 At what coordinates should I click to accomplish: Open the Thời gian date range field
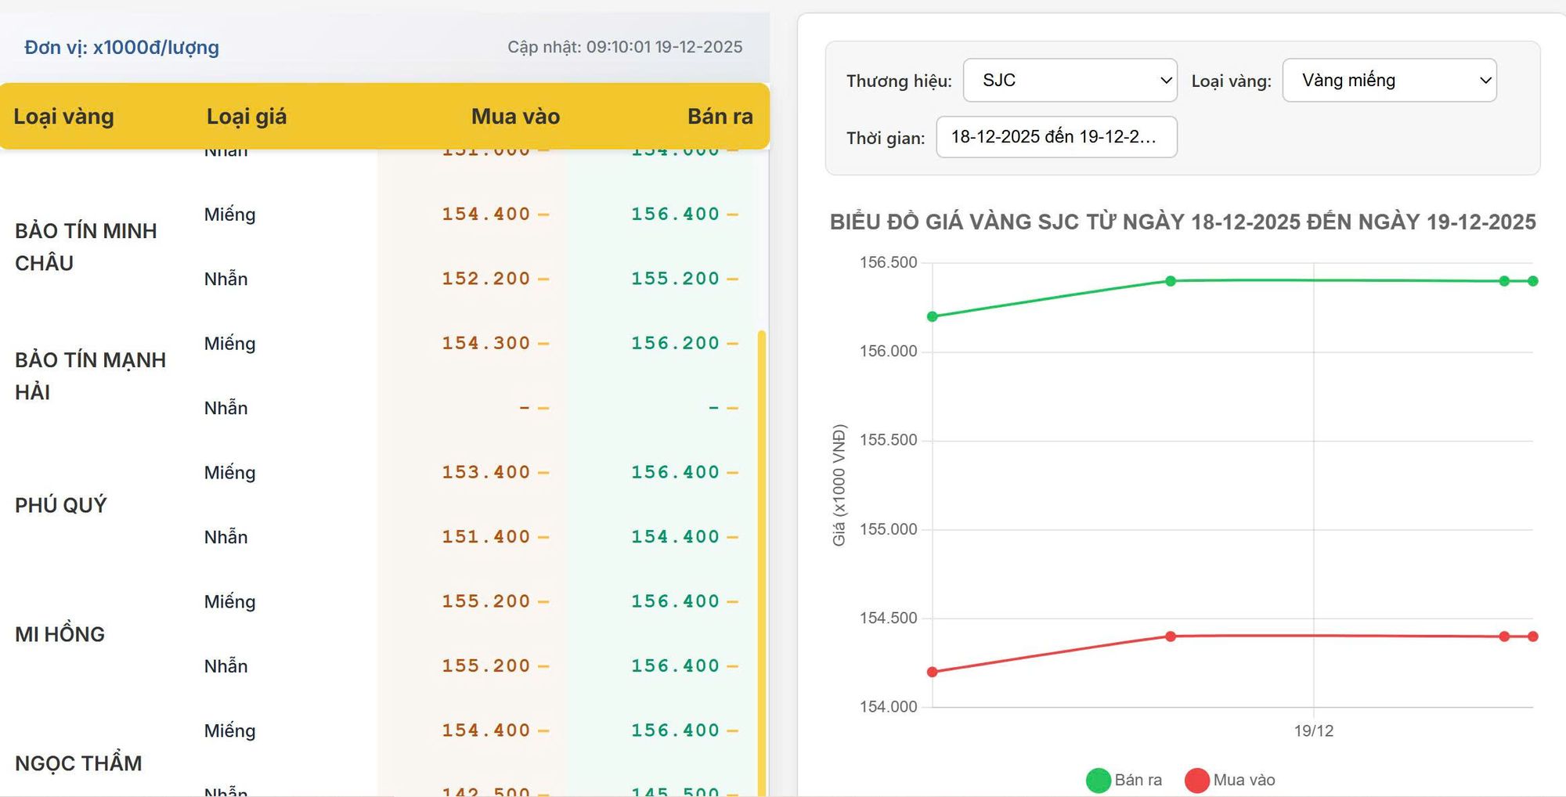tap(1056, 137)
